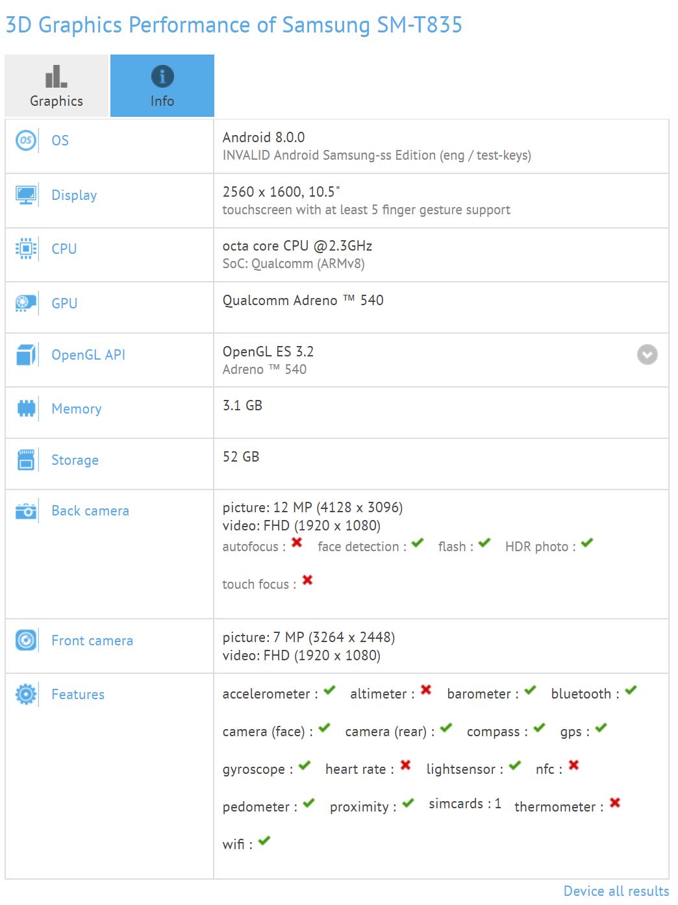Click the OpenGL API cube icon
This screenshot has width=678, height=905.
click(x=26, y=354)
